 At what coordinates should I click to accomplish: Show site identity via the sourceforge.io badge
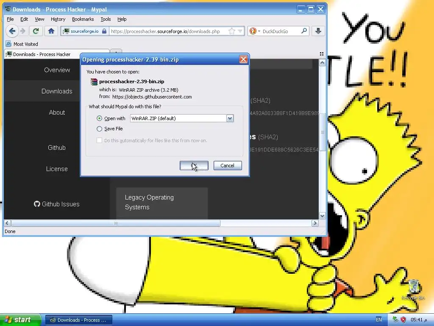(x=85, y=31)
